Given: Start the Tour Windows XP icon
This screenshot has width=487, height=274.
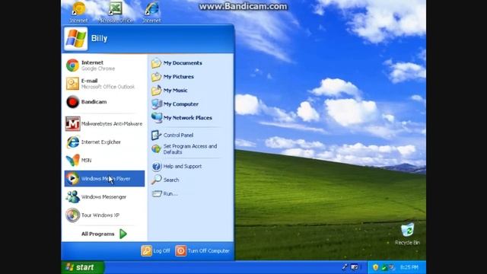Looking at the screenshot, I should pyautogui.click(x=72, y=215).
